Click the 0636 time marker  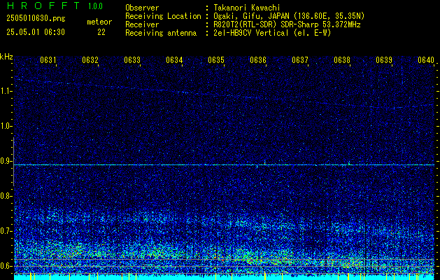[x=258, y=59]
